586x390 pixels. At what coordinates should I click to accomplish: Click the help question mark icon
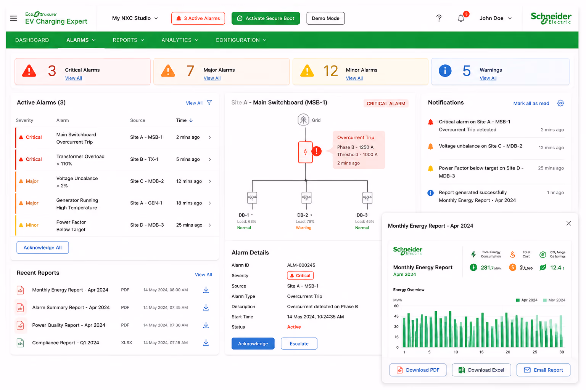(439, 18)
